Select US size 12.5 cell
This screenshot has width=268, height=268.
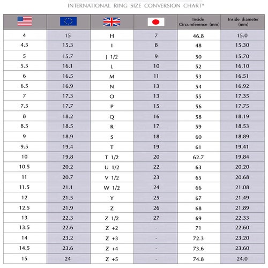[x=25, y=208]
